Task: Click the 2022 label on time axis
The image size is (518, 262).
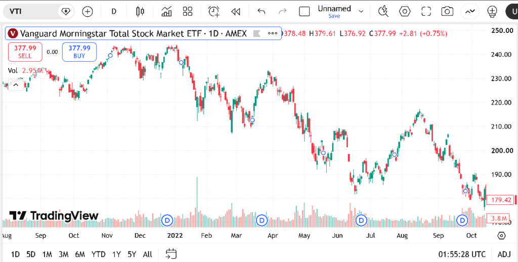Action: 176,236
